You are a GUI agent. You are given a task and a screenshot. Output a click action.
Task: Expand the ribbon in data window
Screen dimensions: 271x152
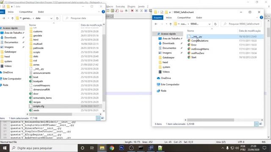(99, 12)
